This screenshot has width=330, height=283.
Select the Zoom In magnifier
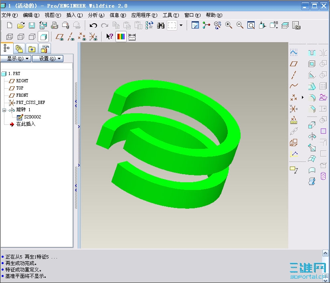(229, 25)
